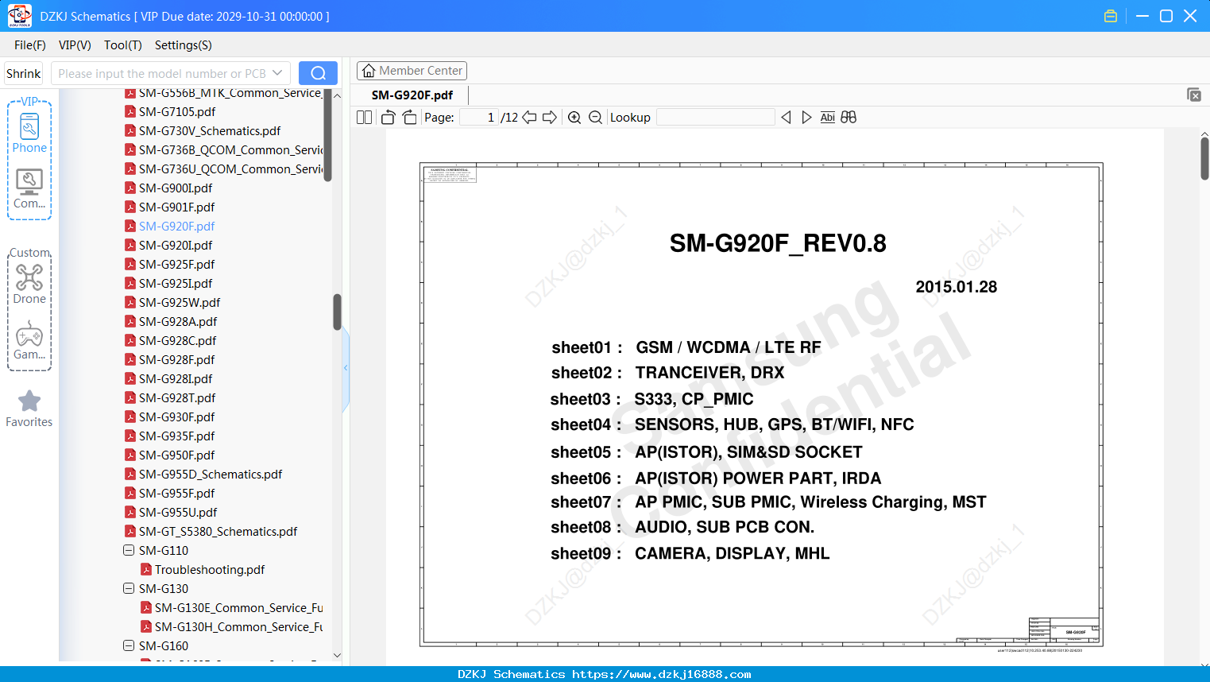
Task: Toggle the two-page layout view icon
Action: tap(365, 118)
